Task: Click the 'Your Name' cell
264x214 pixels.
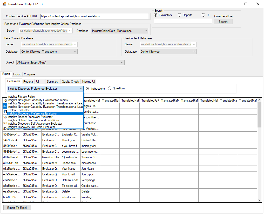Action: [x=71, y=169]
